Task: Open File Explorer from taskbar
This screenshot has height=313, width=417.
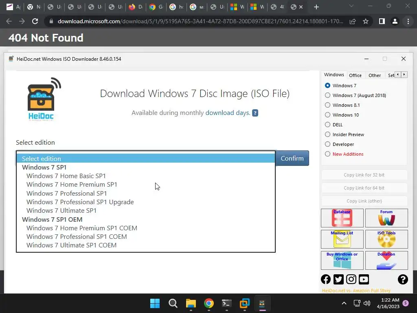Action: tap(191, 303)
